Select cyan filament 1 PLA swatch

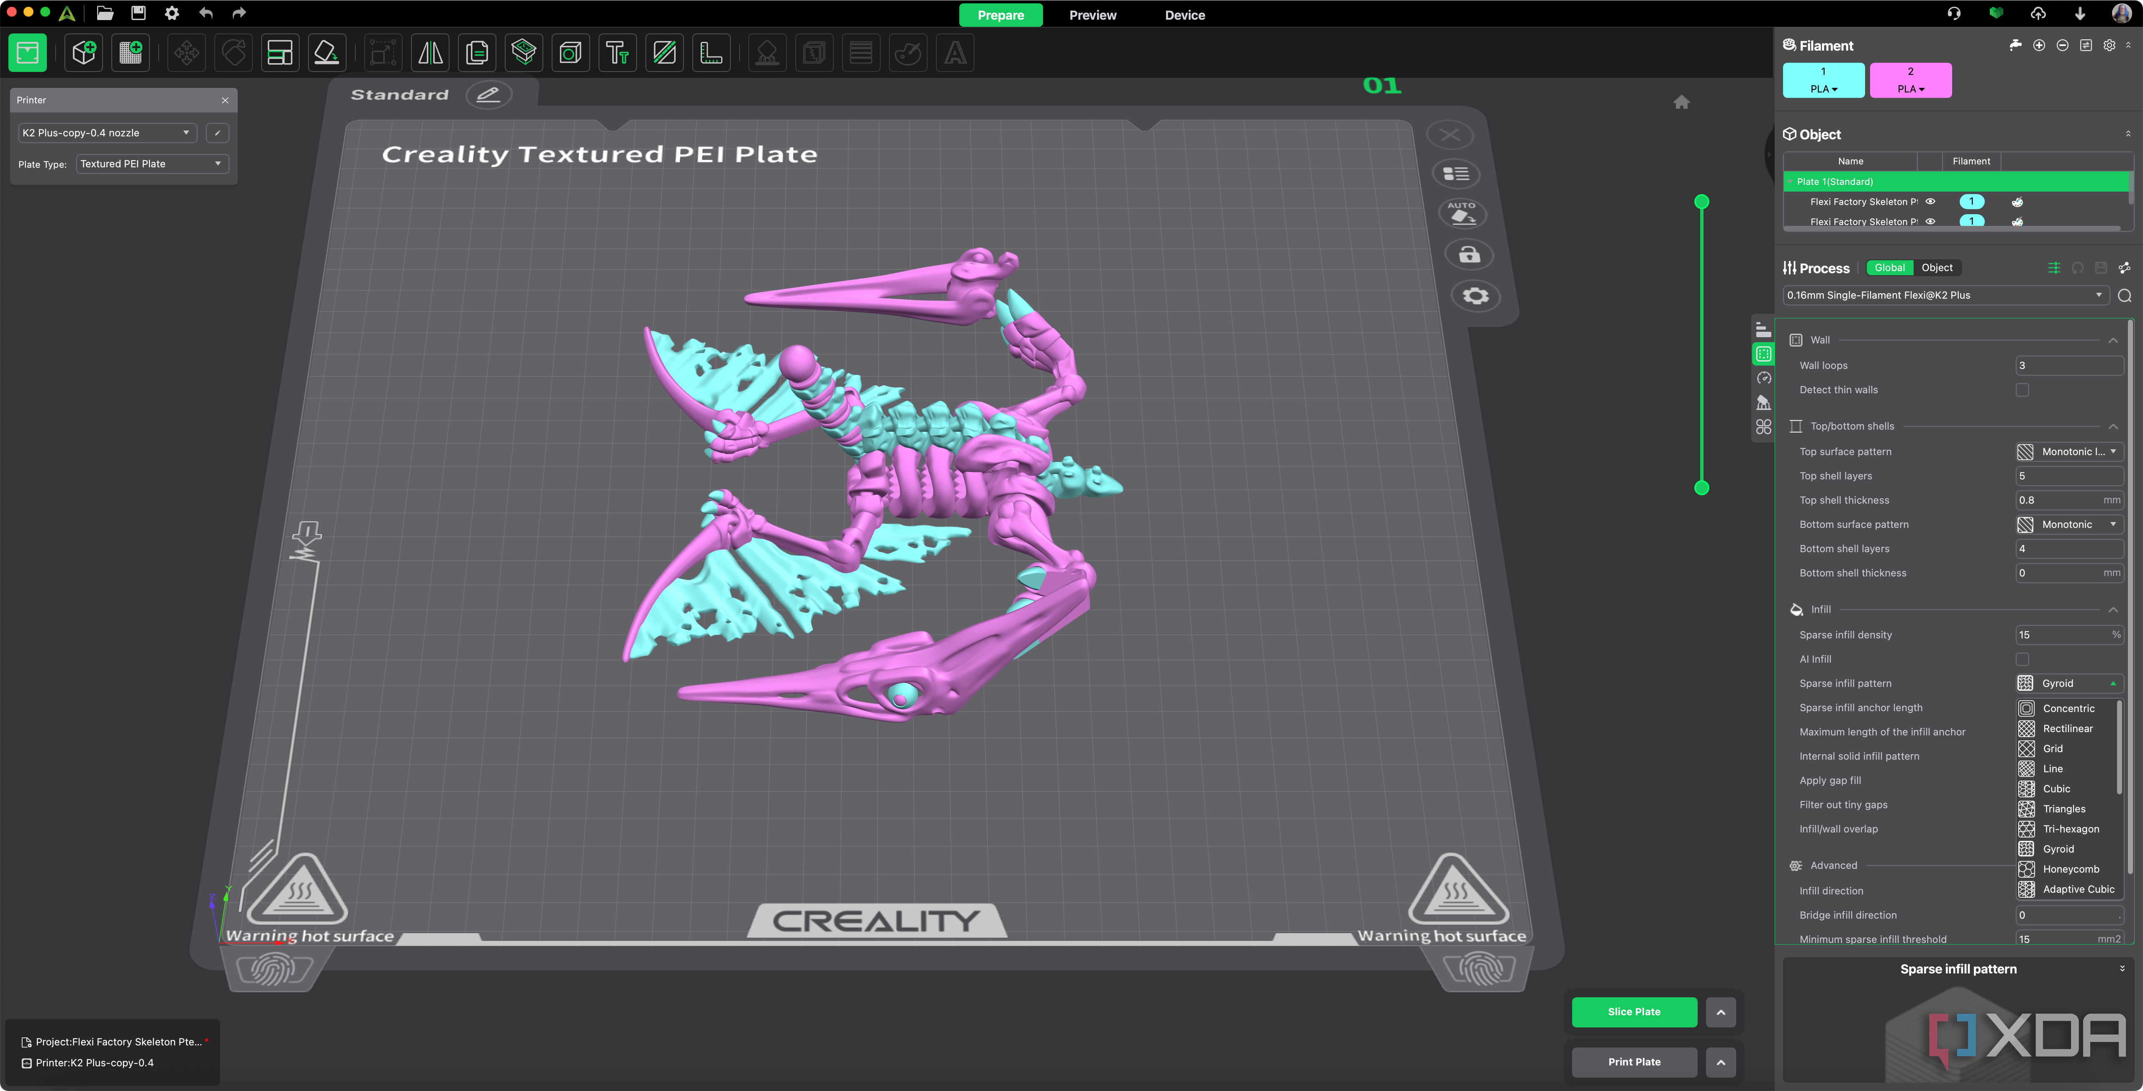pyautogui.click(x=1823, y=81)
